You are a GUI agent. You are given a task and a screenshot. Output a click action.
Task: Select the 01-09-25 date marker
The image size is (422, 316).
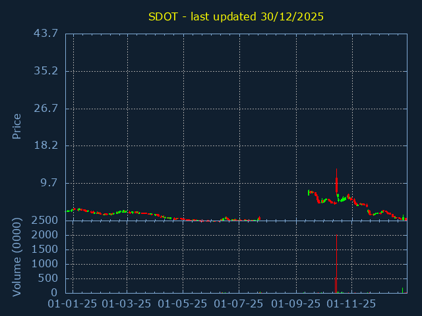297,304
